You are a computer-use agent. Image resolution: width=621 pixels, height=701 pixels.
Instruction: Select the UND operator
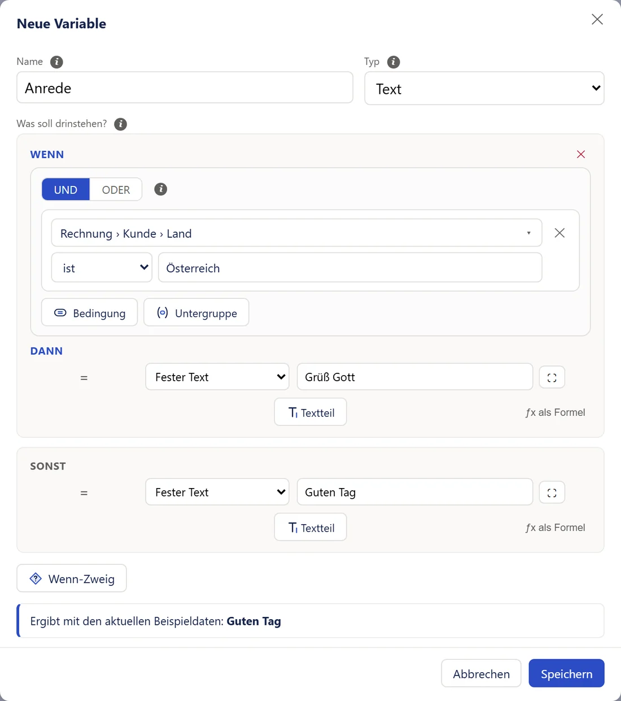tap(65, 190)
